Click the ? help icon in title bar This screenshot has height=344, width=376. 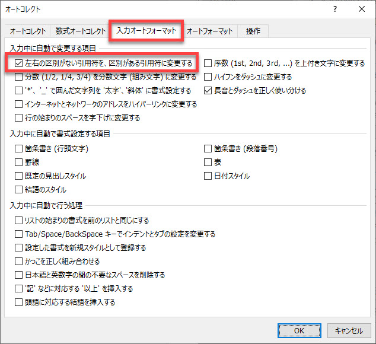coord(335,9)
